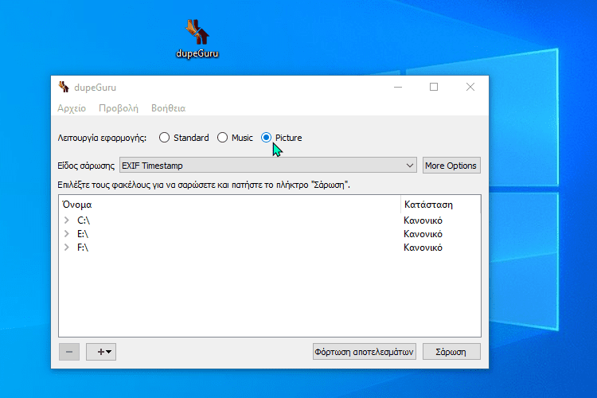Viewport: 597px width, 398px height.
Task: Click the Φόρτωση αποτελεσμάτων button
Action: point(364,352)
